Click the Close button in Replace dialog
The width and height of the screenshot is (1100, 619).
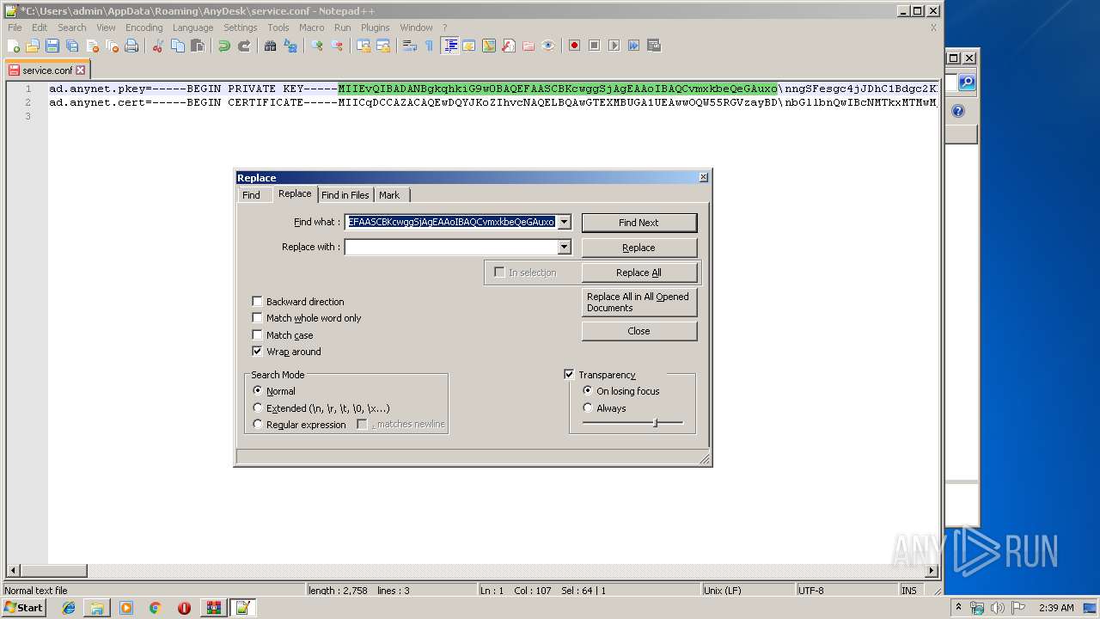(x=639, y=331)
